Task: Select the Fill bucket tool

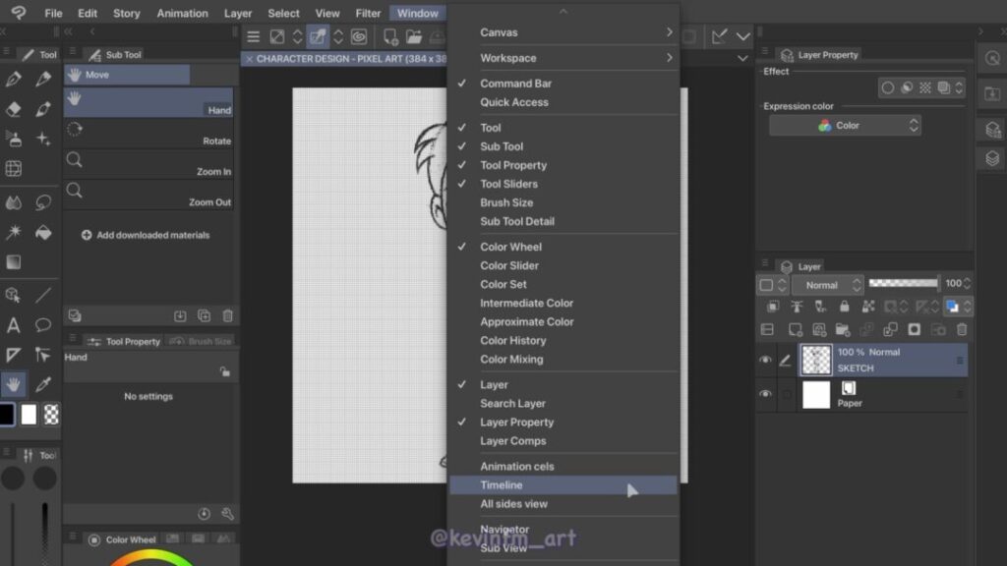Action: pos(43,233)
